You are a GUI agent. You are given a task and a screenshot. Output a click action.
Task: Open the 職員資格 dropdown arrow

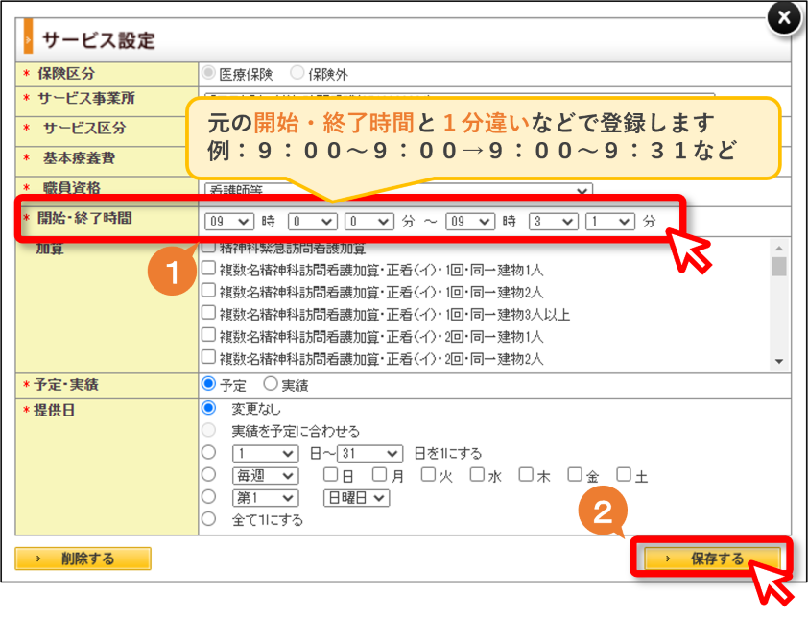582,191
